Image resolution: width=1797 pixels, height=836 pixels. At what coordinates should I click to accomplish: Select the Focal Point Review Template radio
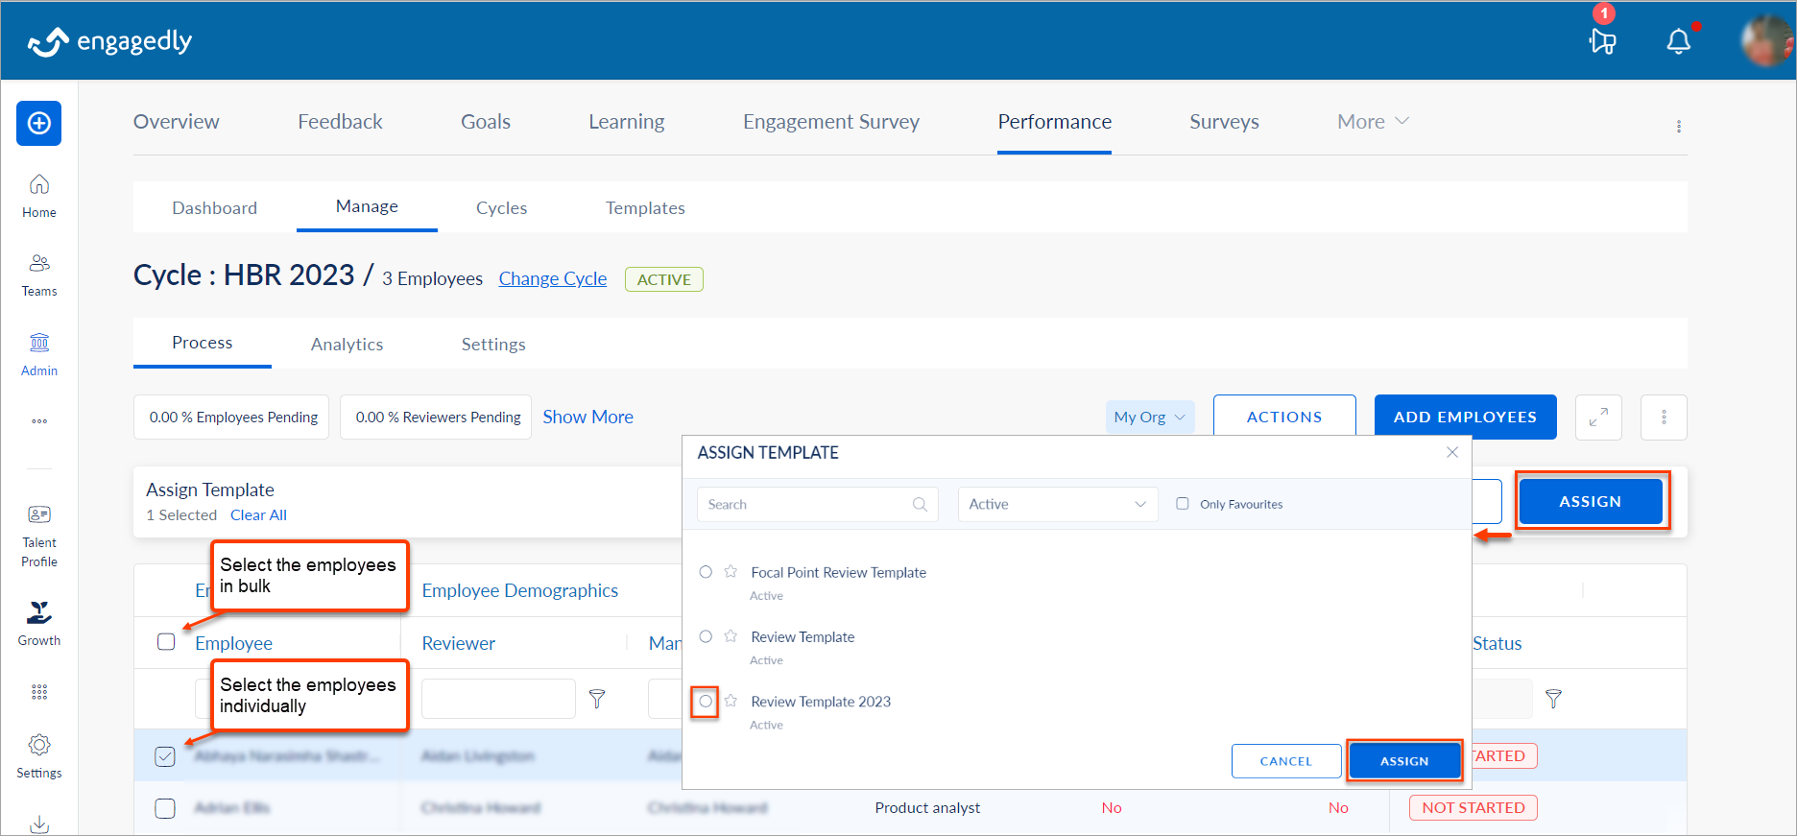pos(706,572)
